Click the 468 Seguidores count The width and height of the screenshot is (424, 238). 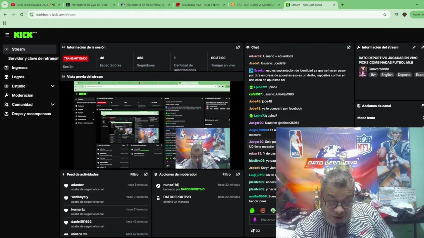(140, 58)
